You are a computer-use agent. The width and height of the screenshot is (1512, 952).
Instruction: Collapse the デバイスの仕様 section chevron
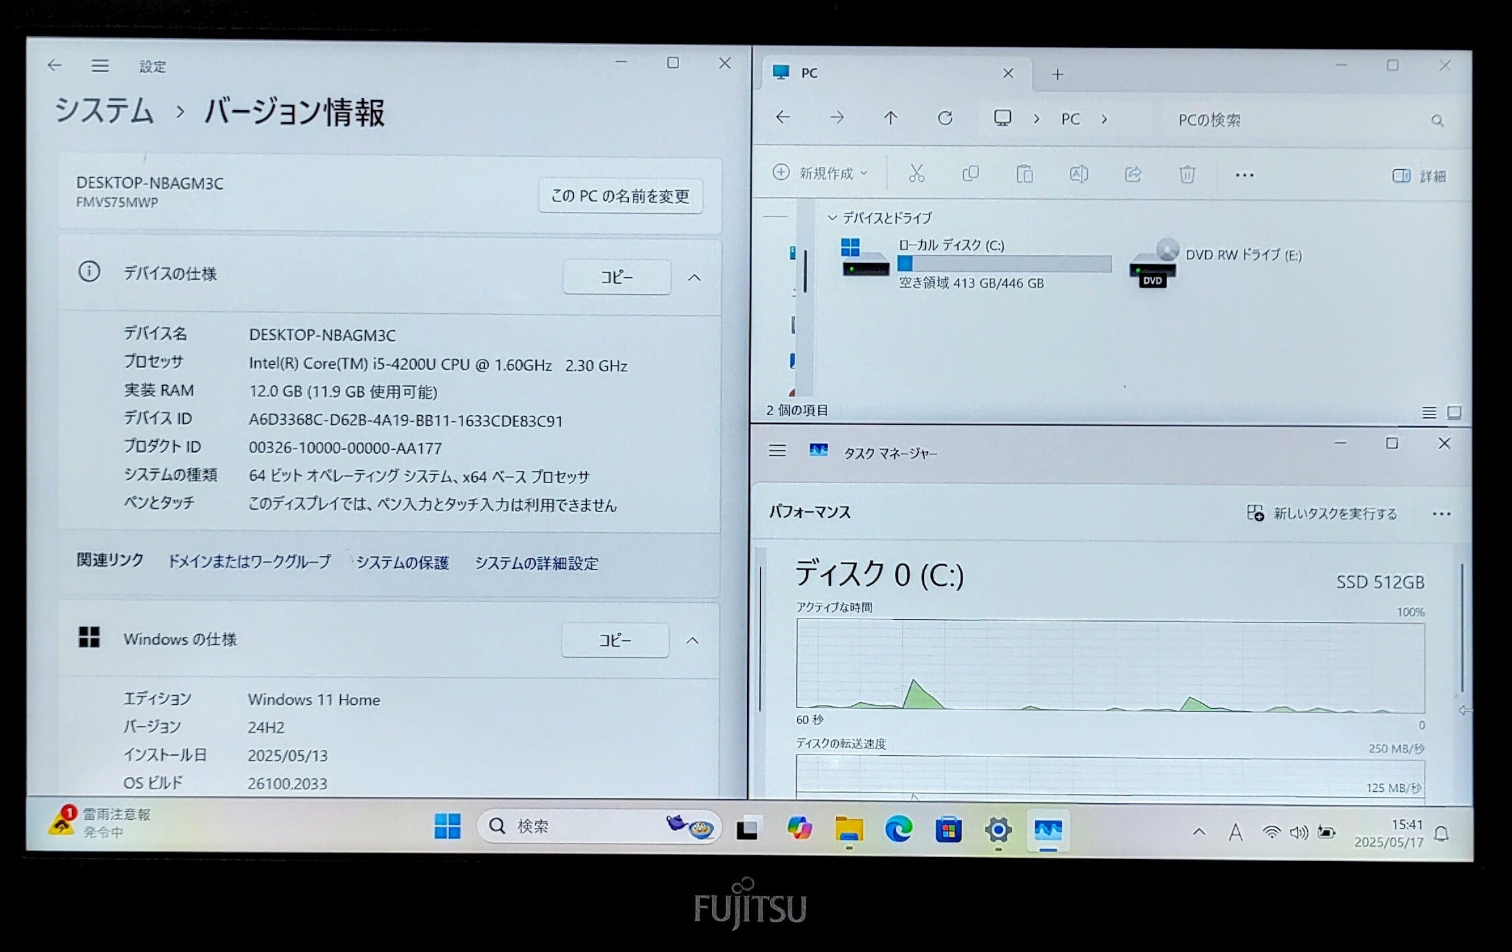(x=694, y=278)
